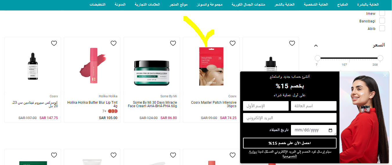392x165 pixels.
Task: Favorite the Some By Mi Miracle Face Cream
Action: coord(173,43)
